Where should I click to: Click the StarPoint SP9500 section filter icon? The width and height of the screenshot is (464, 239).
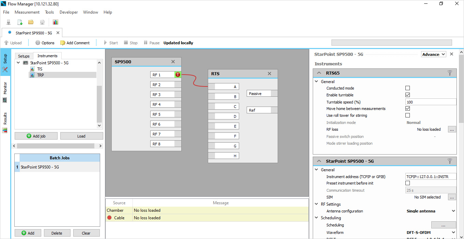coord(450,161)
